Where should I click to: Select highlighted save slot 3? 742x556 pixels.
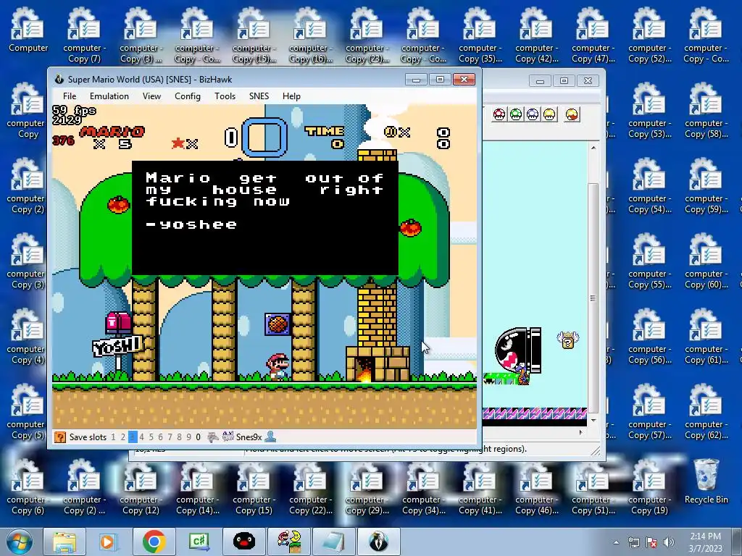(133, 437)
